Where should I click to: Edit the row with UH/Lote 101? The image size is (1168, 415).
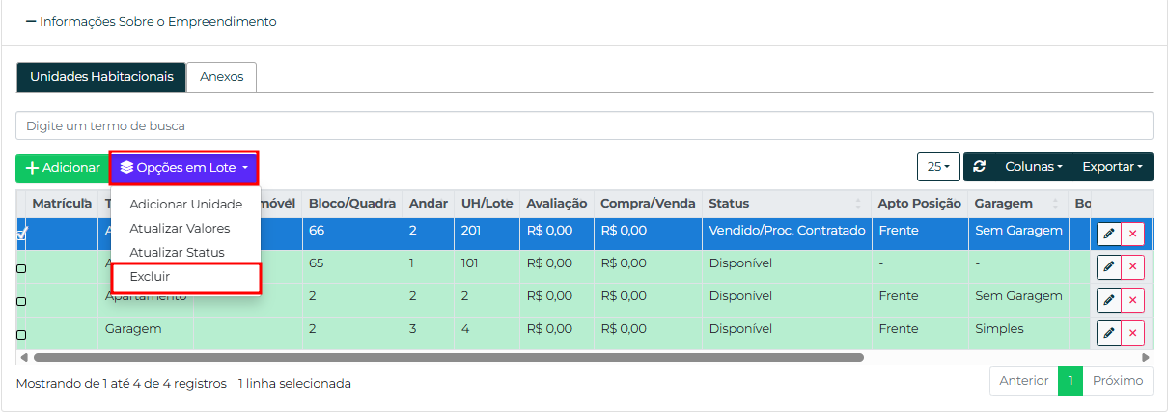1108,267
